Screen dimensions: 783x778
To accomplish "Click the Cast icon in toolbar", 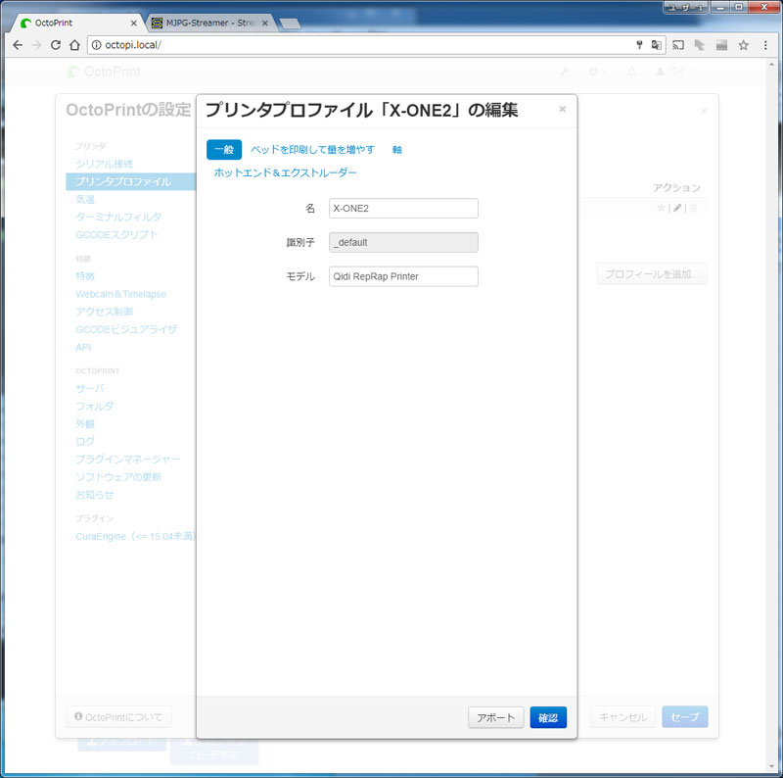I will [678, 45].
